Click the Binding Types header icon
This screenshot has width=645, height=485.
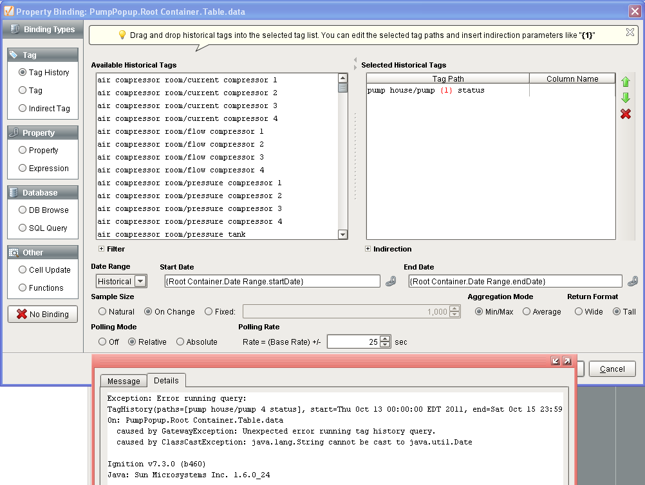click(15, 29)
